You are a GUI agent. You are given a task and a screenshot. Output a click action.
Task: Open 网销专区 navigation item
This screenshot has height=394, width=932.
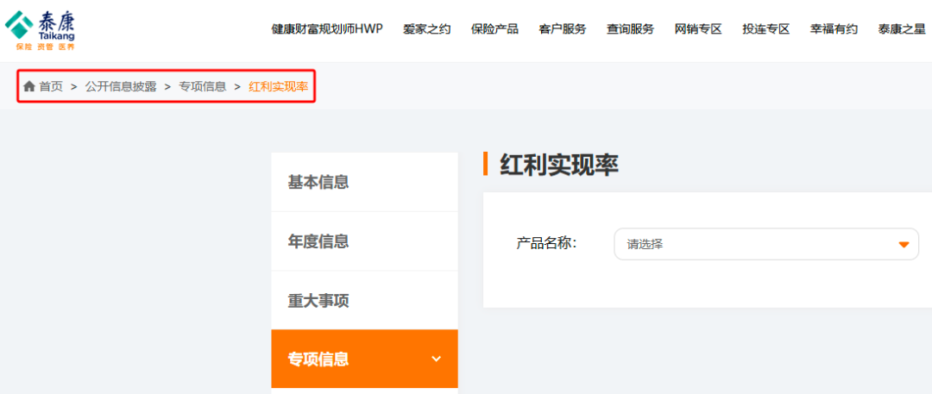pyautogui.click(x=698, y=29)
